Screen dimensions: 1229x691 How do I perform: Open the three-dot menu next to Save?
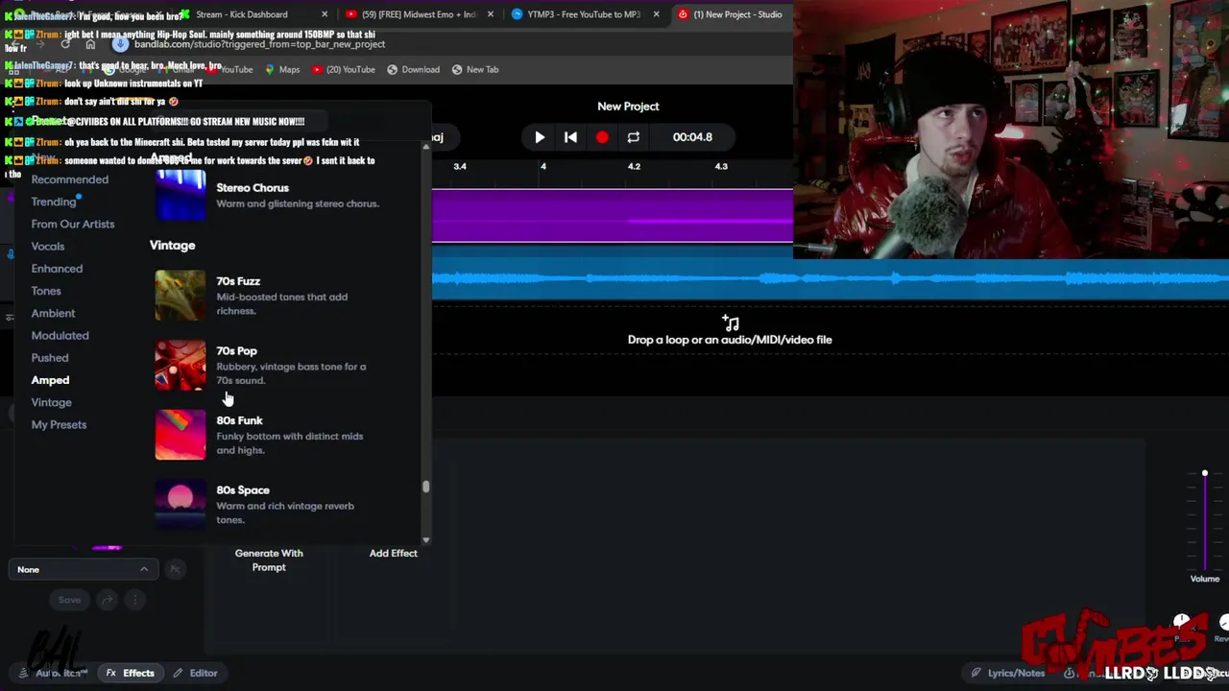(x=135, y=600)
